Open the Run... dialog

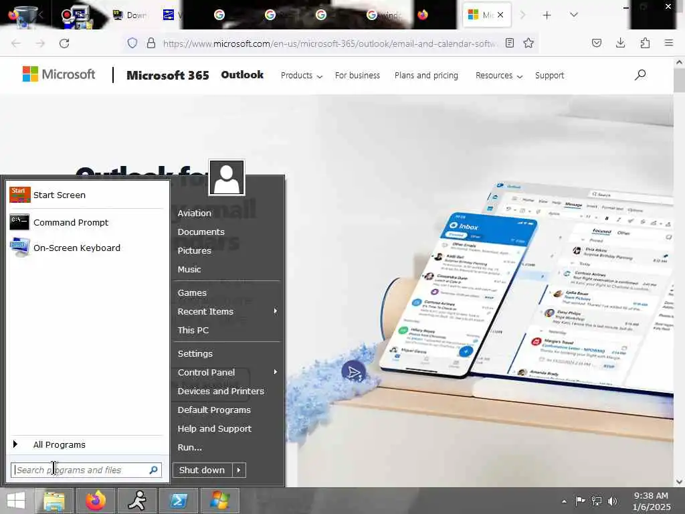tap(189, 448)
